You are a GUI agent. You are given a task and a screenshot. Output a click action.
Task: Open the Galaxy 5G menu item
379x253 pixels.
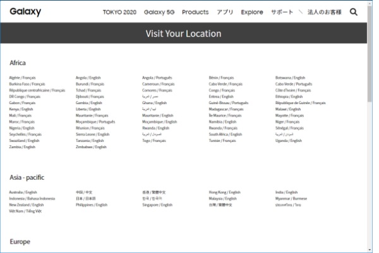click(159, 12)
